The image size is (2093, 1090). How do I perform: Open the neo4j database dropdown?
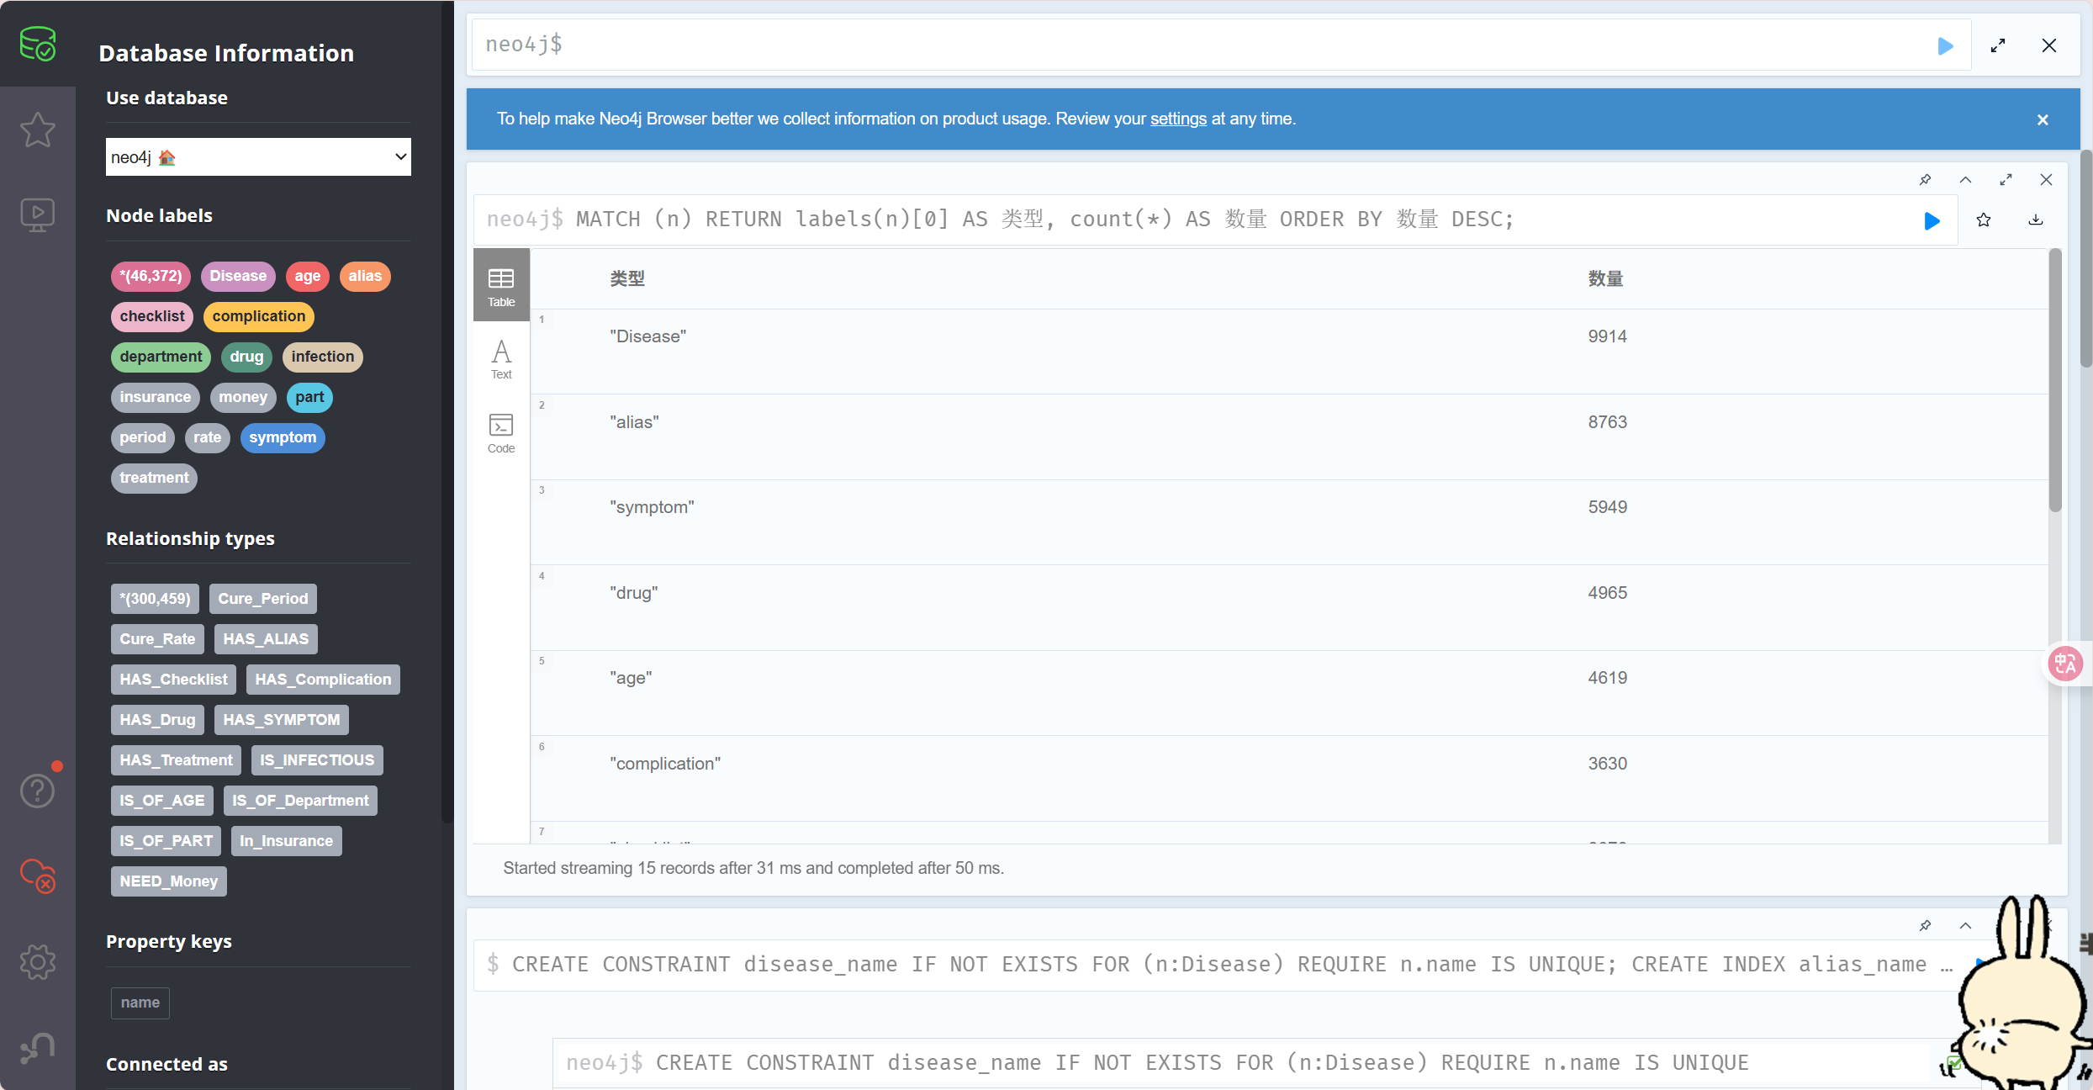[x=258, y=157]
